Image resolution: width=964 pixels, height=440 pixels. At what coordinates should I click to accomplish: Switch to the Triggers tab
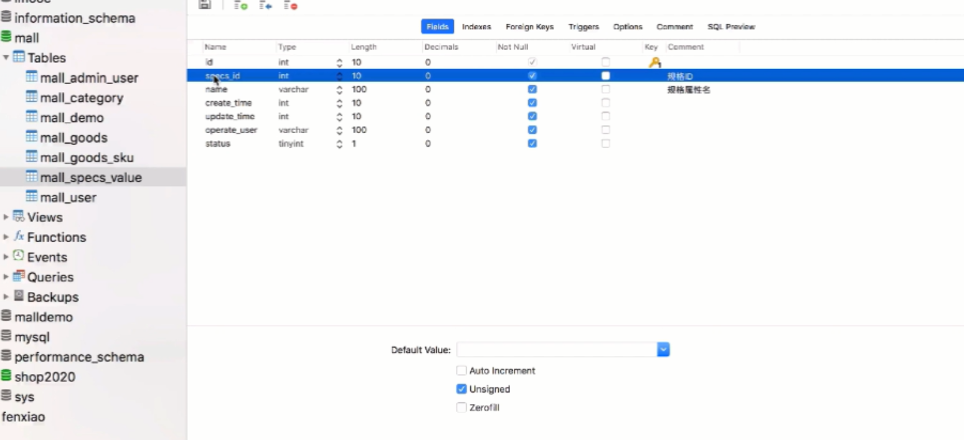coord(584,27)
